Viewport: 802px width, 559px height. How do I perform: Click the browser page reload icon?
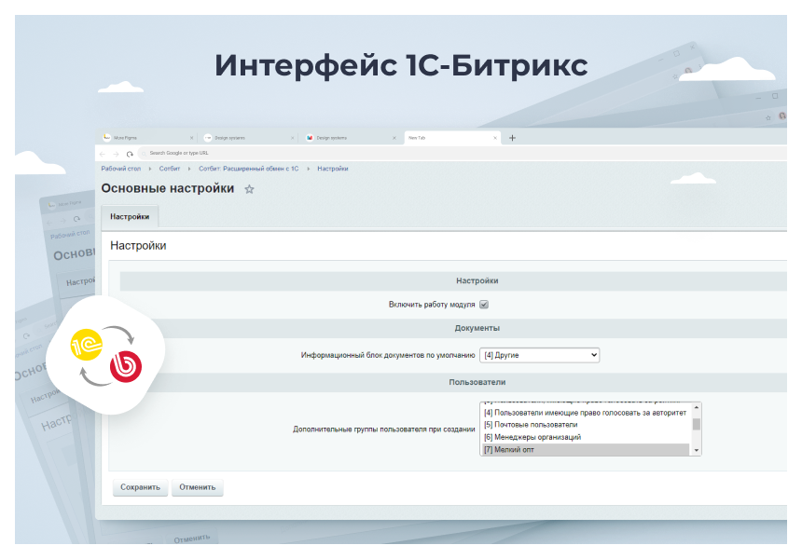click(x=129, y=154)
